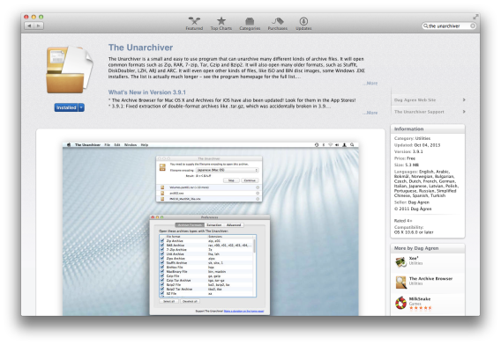Click the Installed button
Image resolution: width=501 pixels, height=345 pixels.
[x=66, y=107]
